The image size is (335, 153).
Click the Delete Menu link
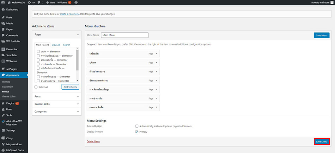pos(93,141)
